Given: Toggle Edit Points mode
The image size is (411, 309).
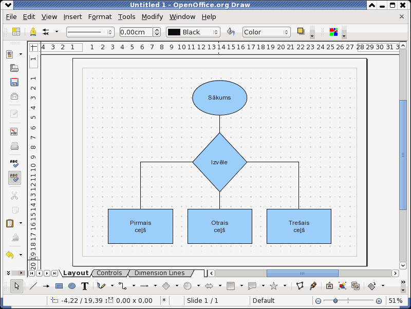Looking at the screenshot, I should click(300, 286).
